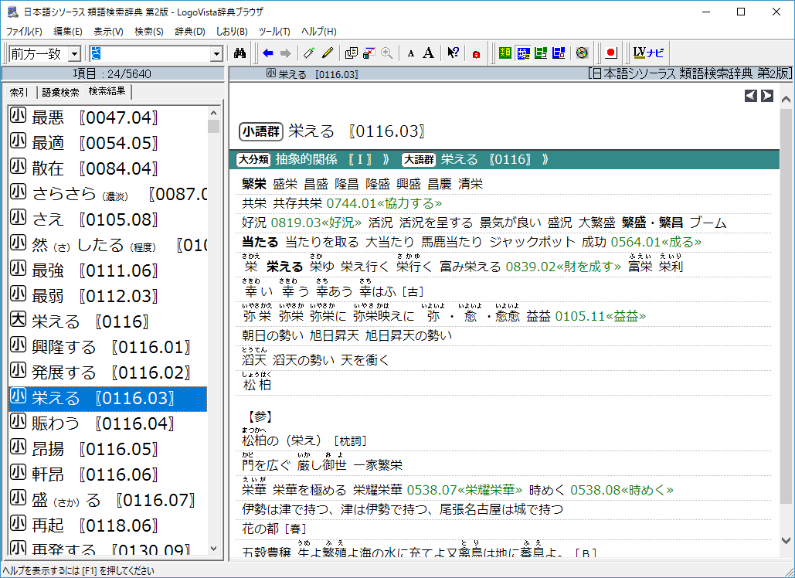Go to next entry with black right arrow
The width and height of the screenshot is (795, 578).
tap(767, 95)
